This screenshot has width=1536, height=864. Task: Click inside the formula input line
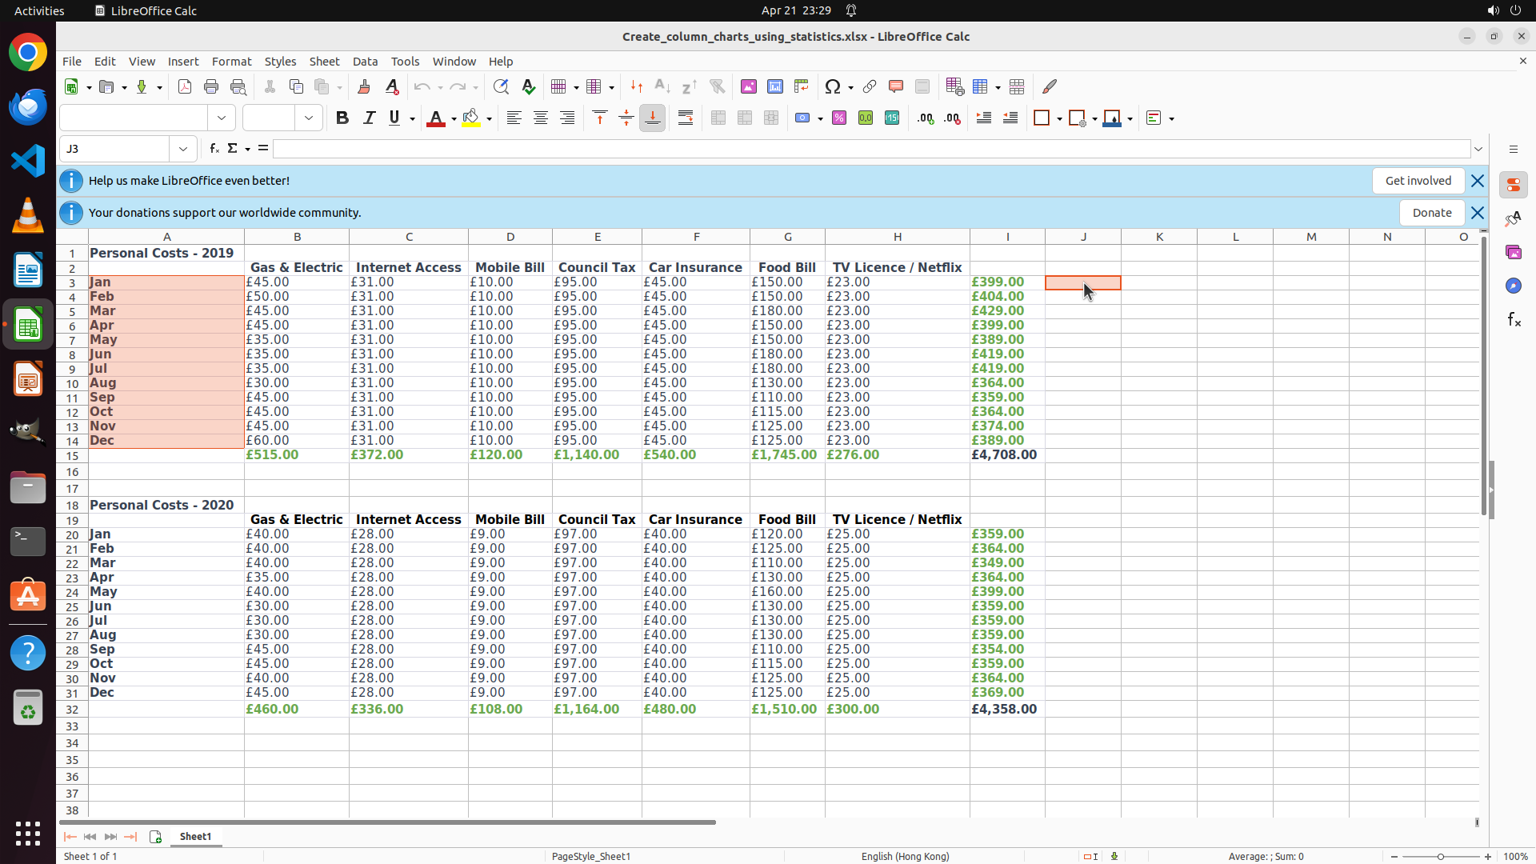[x=870, y=149]
